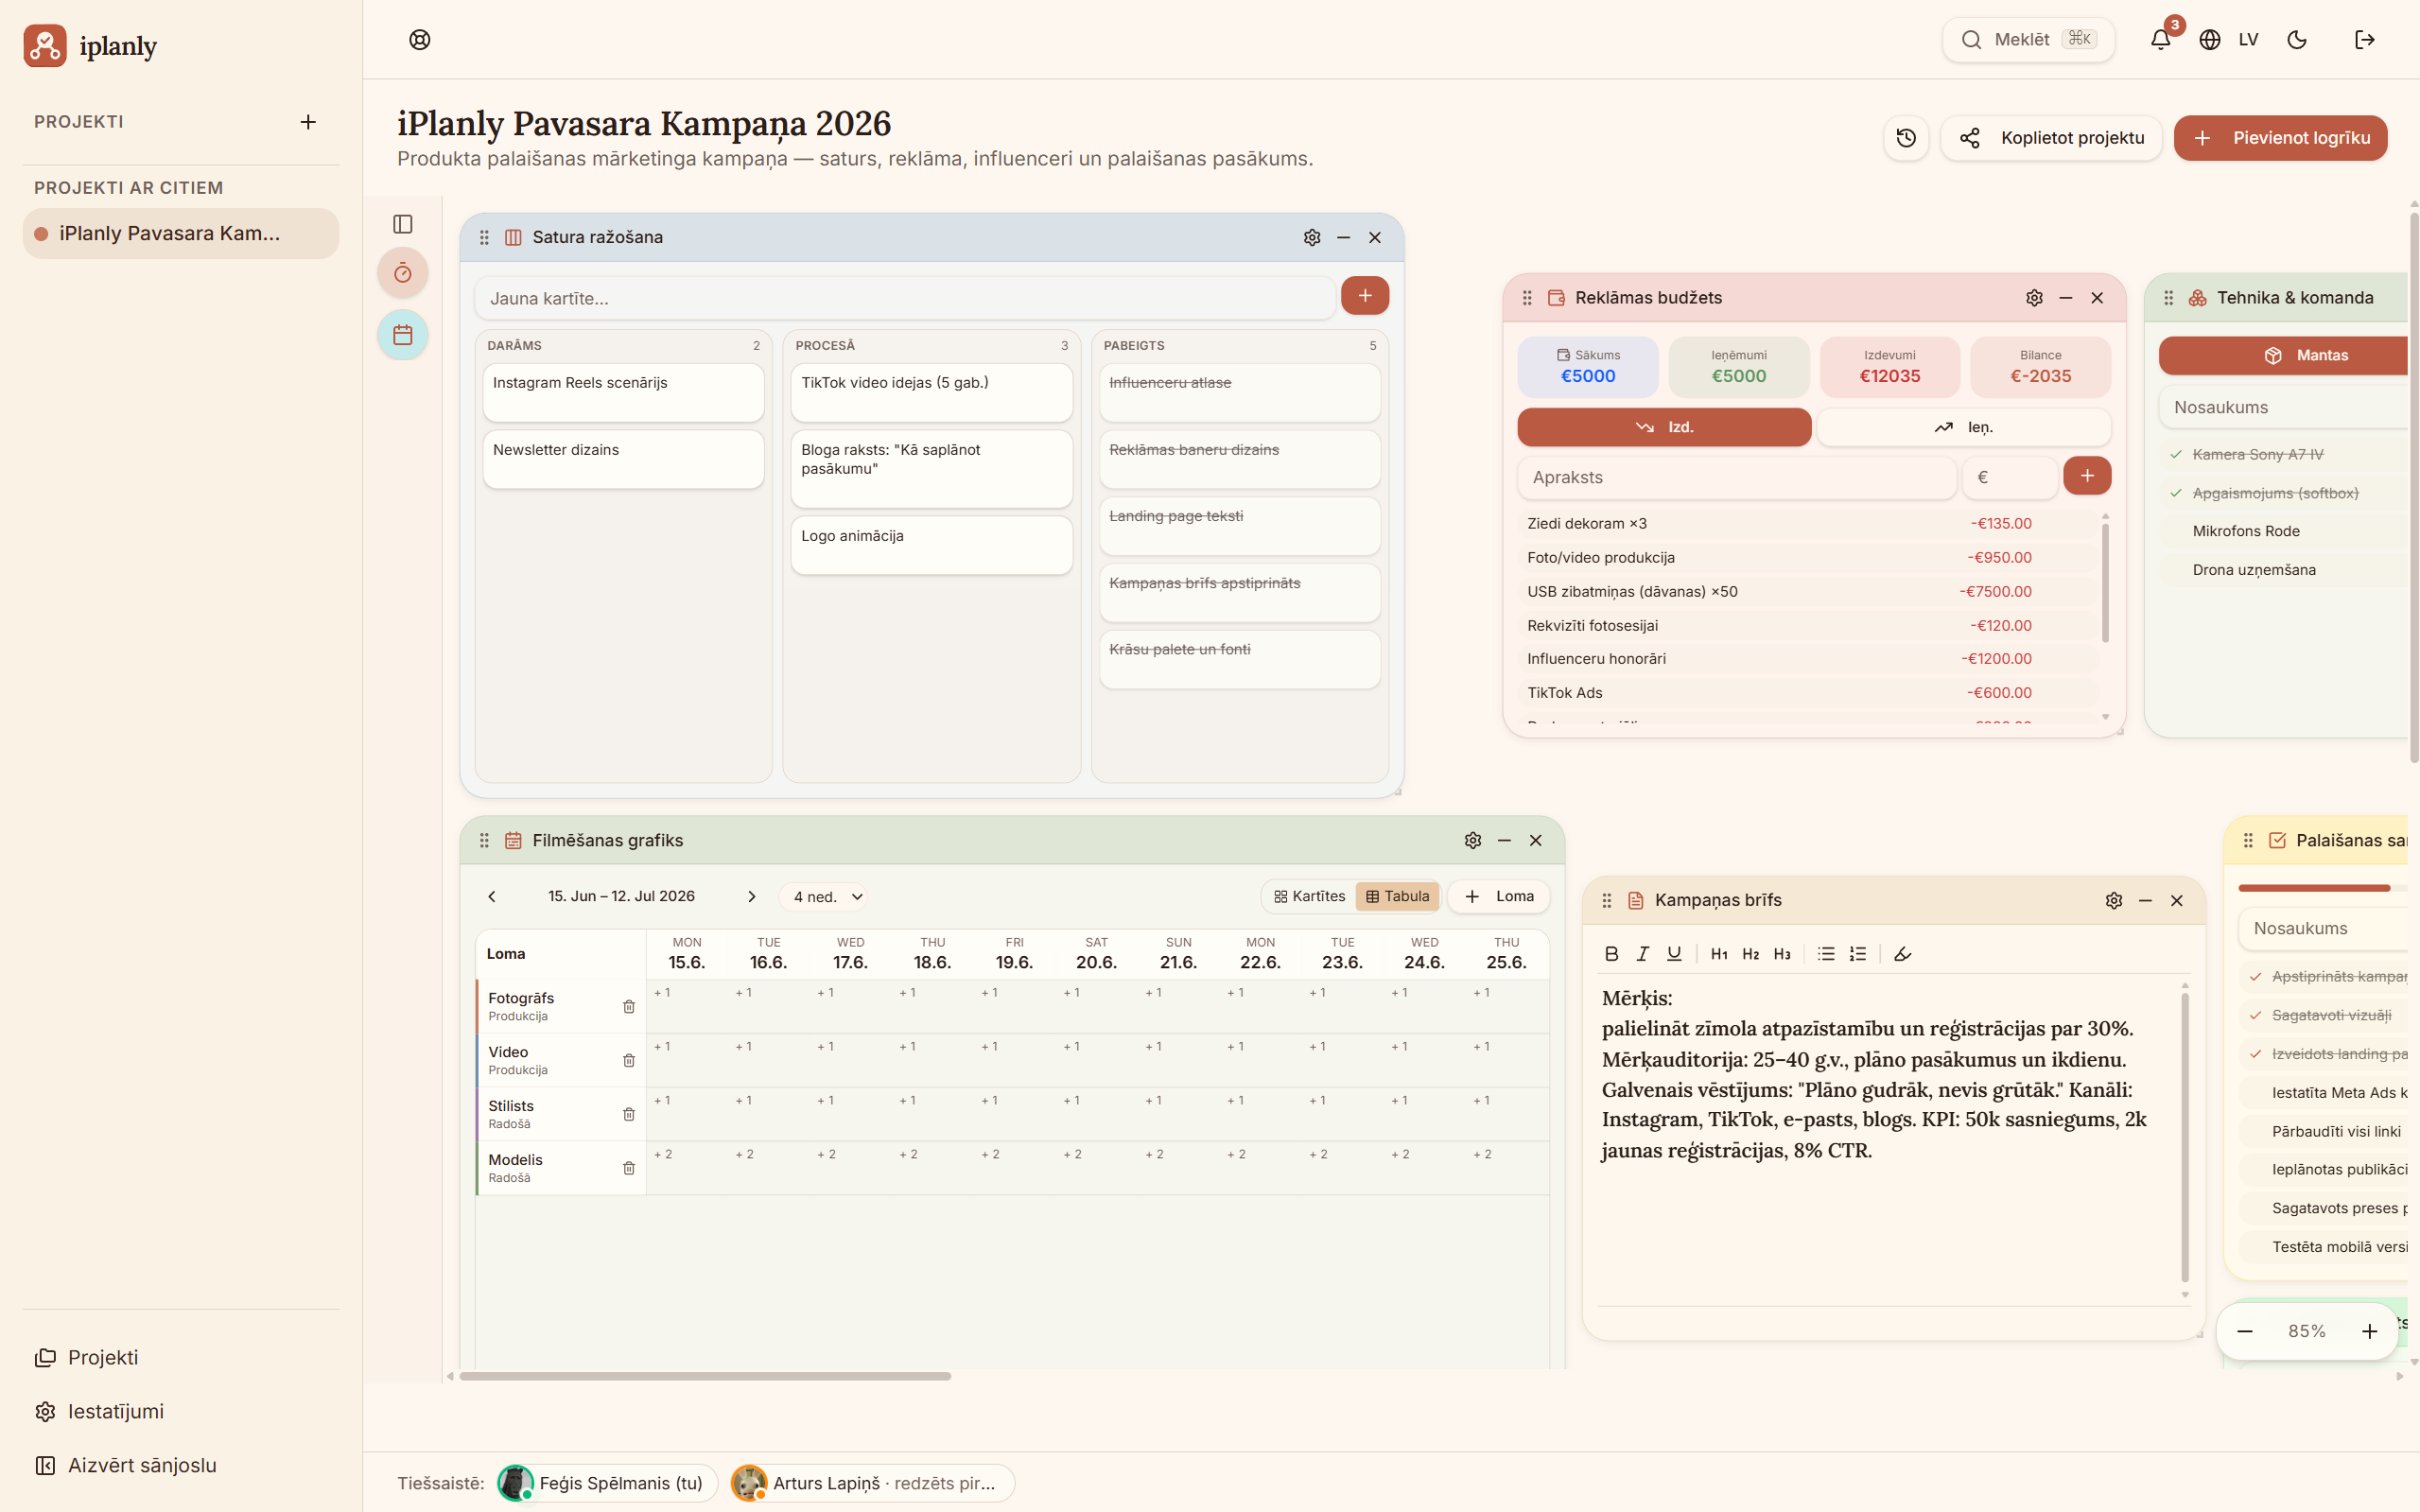Select iPlanly Pavasara Kam... project
2420x1512 pixels.
point(181,234)
